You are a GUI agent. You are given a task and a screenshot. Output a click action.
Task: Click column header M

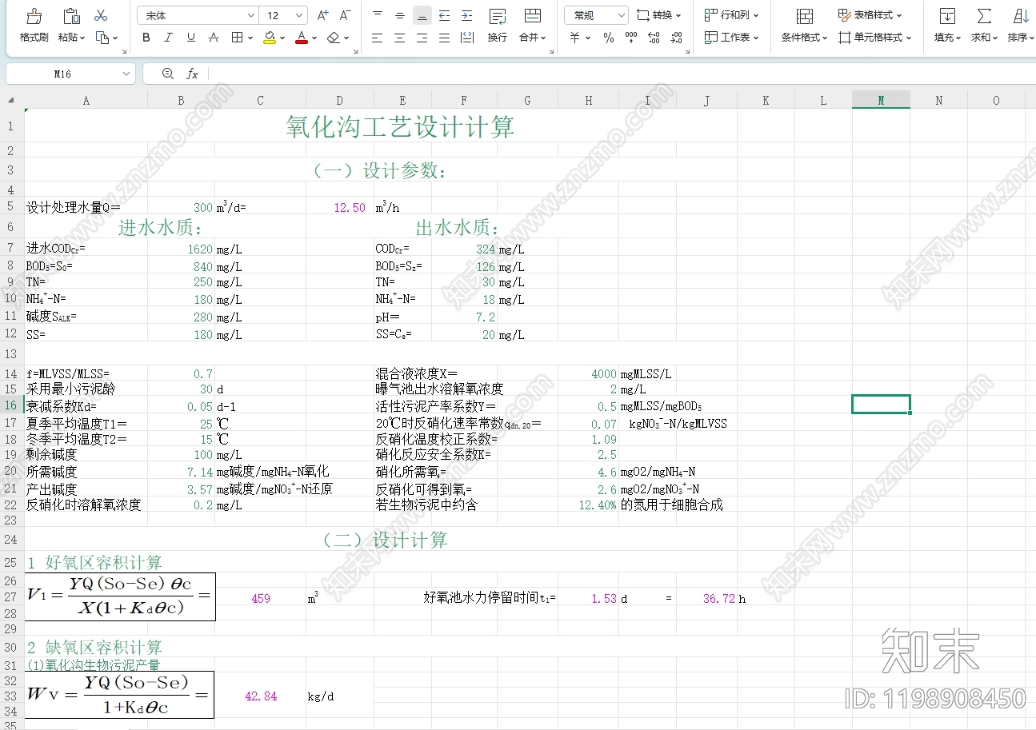[881, 100]
